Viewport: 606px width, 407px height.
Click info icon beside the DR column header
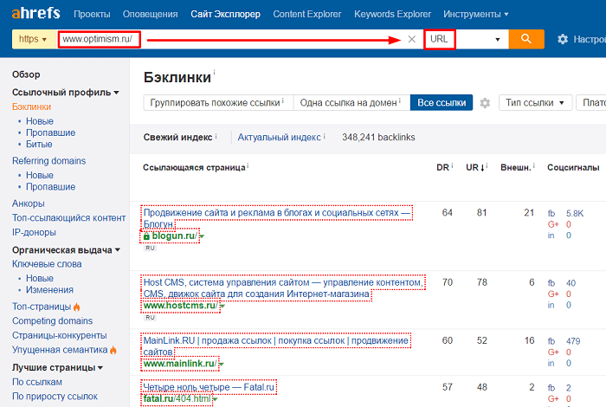click(x=452, y=165)
